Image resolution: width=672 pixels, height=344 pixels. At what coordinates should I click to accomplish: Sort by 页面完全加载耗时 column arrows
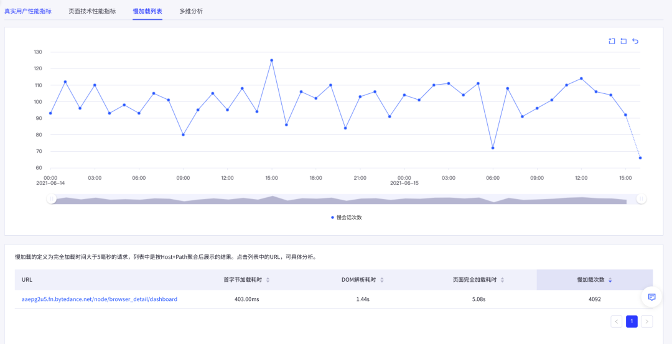coord(502,280)
